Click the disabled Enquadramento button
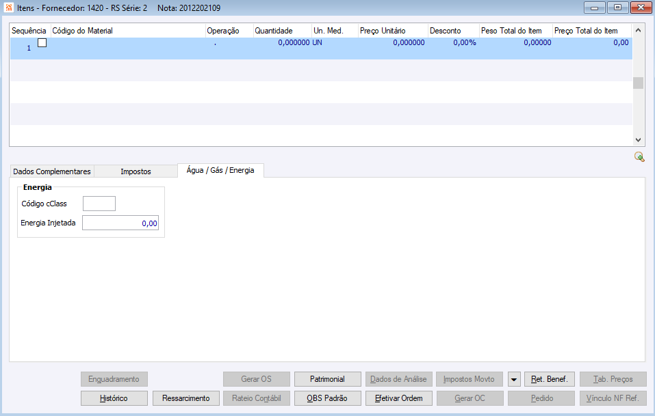The width and height of the screenshot is (655, 416). (x=114, y=379)
